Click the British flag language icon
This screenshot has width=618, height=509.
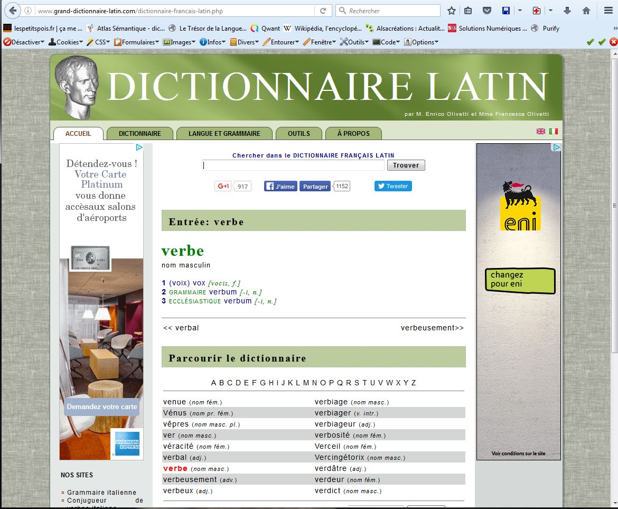pos(541,131)
